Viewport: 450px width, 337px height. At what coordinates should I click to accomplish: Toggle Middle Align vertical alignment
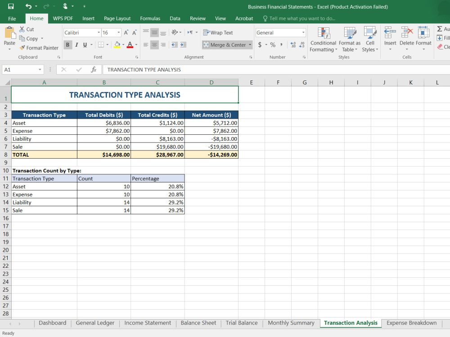tap(154, 32)
